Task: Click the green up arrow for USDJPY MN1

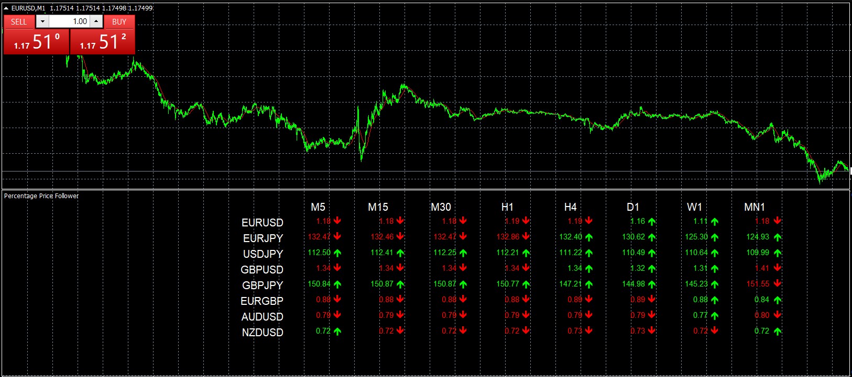Action: tap(778, 253)
